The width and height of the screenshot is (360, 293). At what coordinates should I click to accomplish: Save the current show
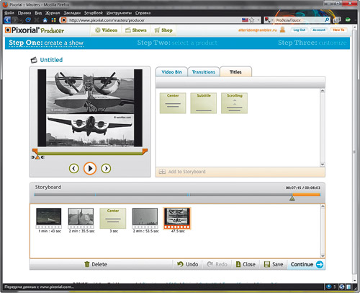point(274,264)
